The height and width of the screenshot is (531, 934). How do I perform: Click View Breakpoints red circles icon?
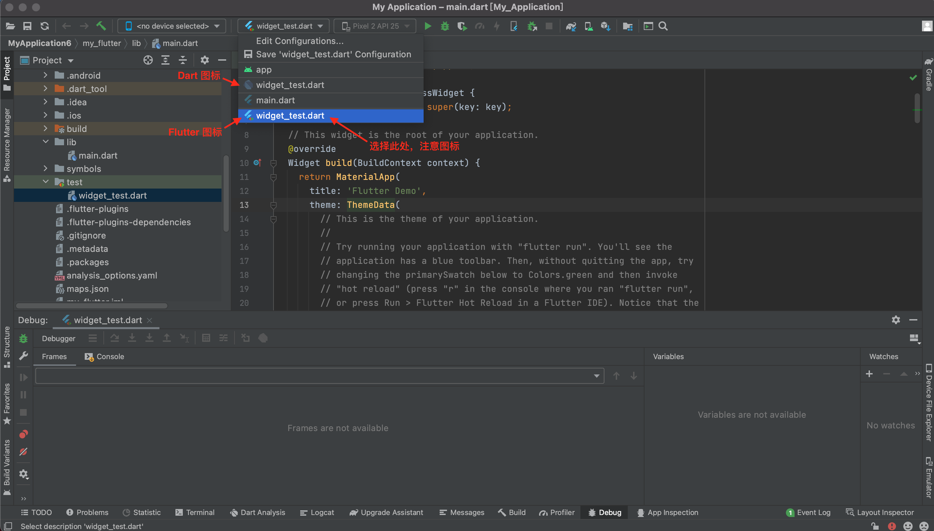(x=23, y=434)
